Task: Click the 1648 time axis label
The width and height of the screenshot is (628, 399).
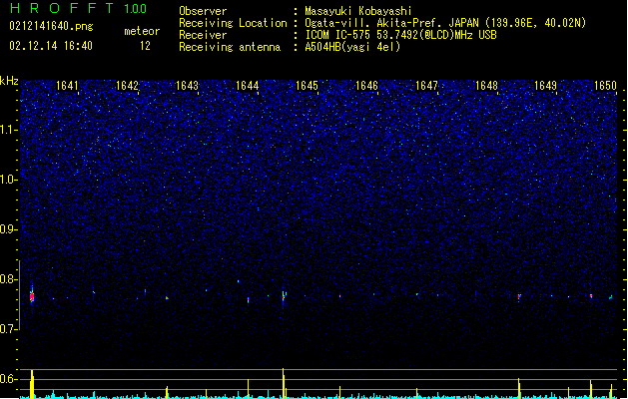Action: [486, 86]
